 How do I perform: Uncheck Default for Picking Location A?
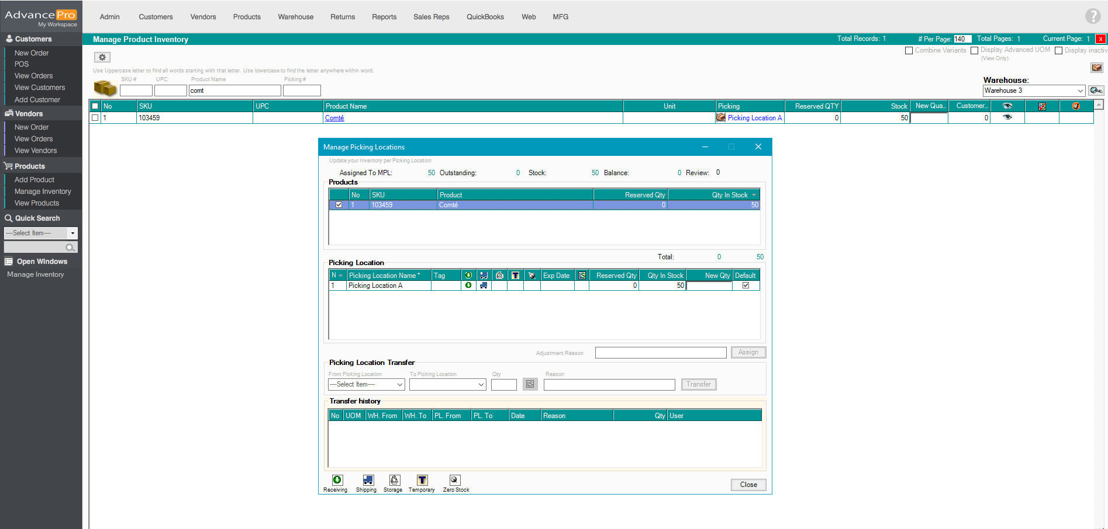745,286
